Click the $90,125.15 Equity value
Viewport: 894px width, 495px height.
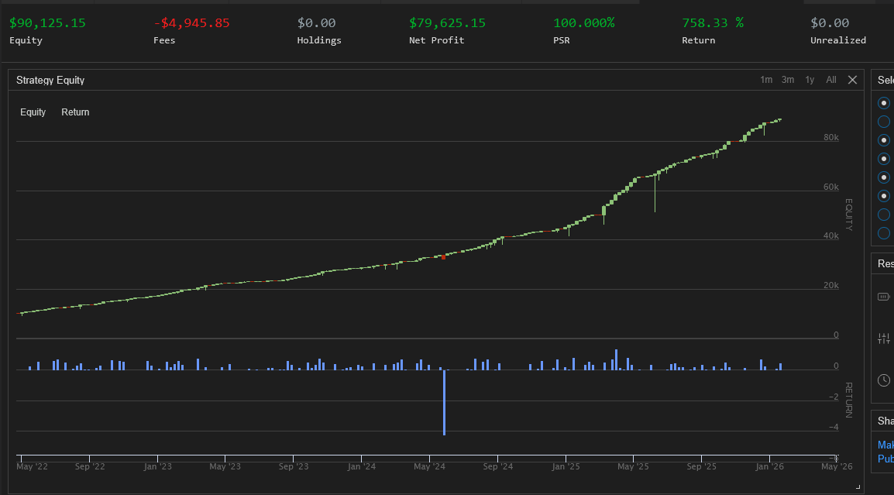click(47, 22)
